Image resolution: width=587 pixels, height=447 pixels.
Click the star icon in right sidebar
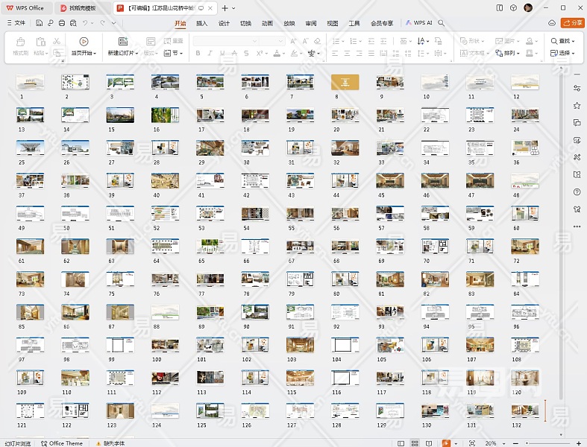click(x=577, y=105)
